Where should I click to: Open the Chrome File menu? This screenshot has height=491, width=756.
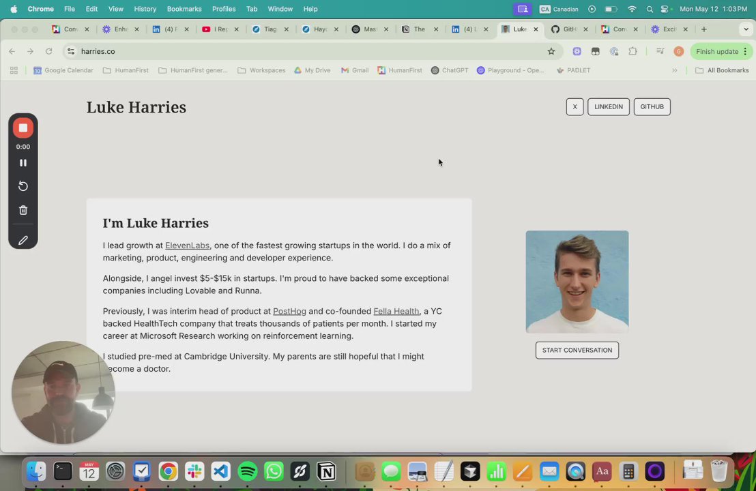pos(70,9)
